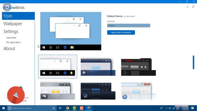
Task: Close the WindowBlinds window
Action: pyautogui.click(x=194, y=2)
